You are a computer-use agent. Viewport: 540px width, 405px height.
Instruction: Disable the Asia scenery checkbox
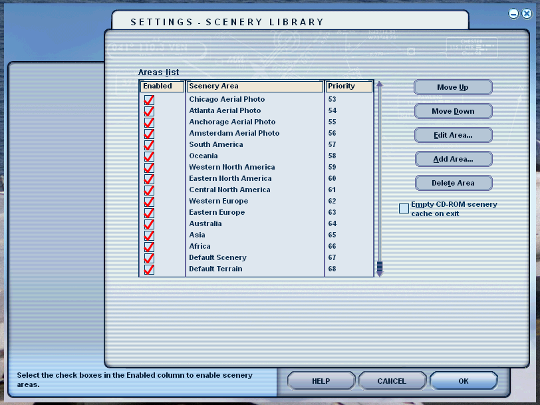tap(149, 235)
